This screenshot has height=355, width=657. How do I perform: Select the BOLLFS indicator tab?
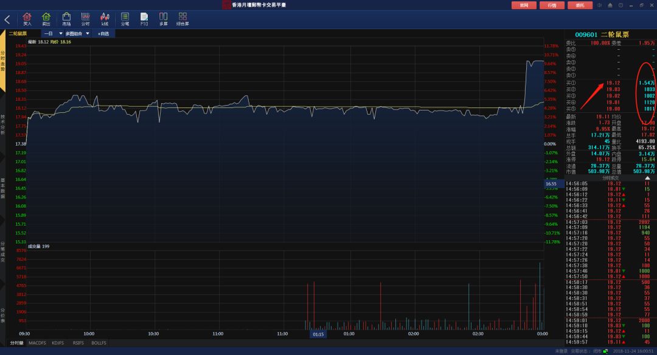99,343
